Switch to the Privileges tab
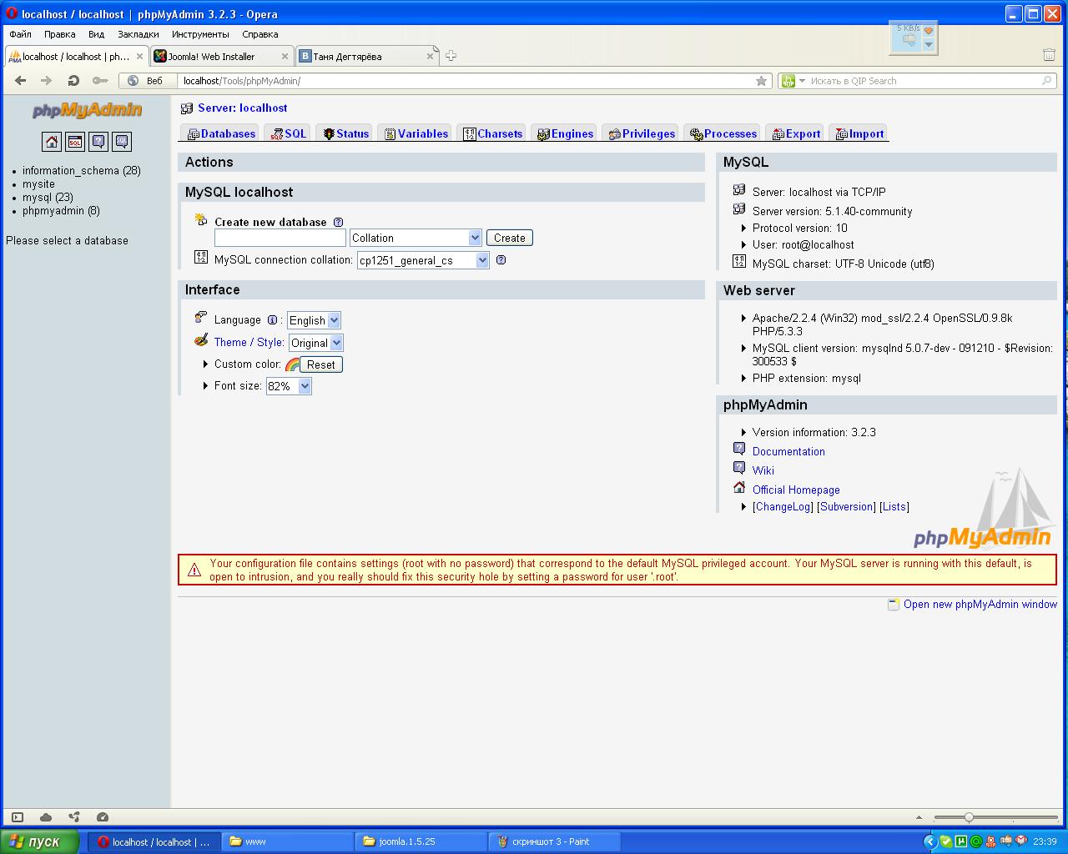1068x854 pixels. pyautogui.click(x=642, y=133)
